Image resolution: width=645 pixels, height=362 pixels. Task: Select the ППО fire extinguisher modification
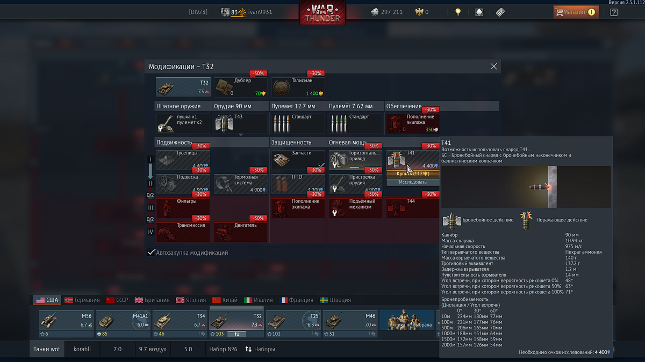pos(298,183)
